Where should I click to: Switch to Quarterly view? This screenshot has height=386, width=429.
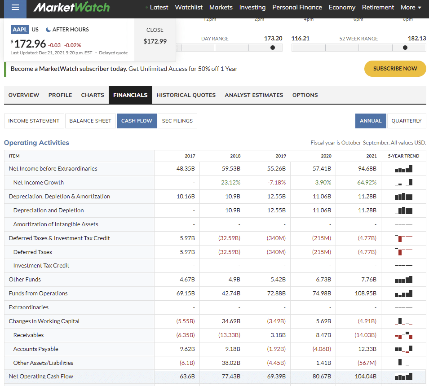[x=406, y=121]
